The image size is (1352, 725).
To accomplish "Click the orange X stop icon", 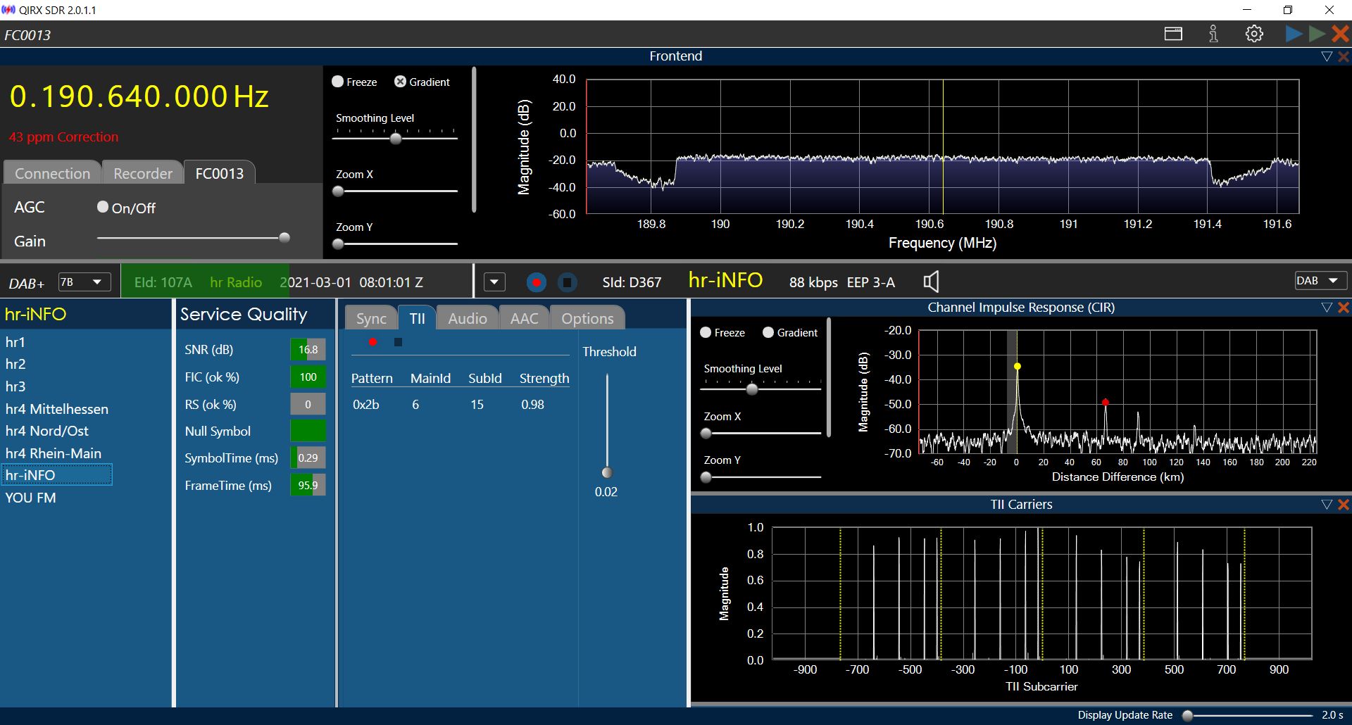I will click(1340, 34).
